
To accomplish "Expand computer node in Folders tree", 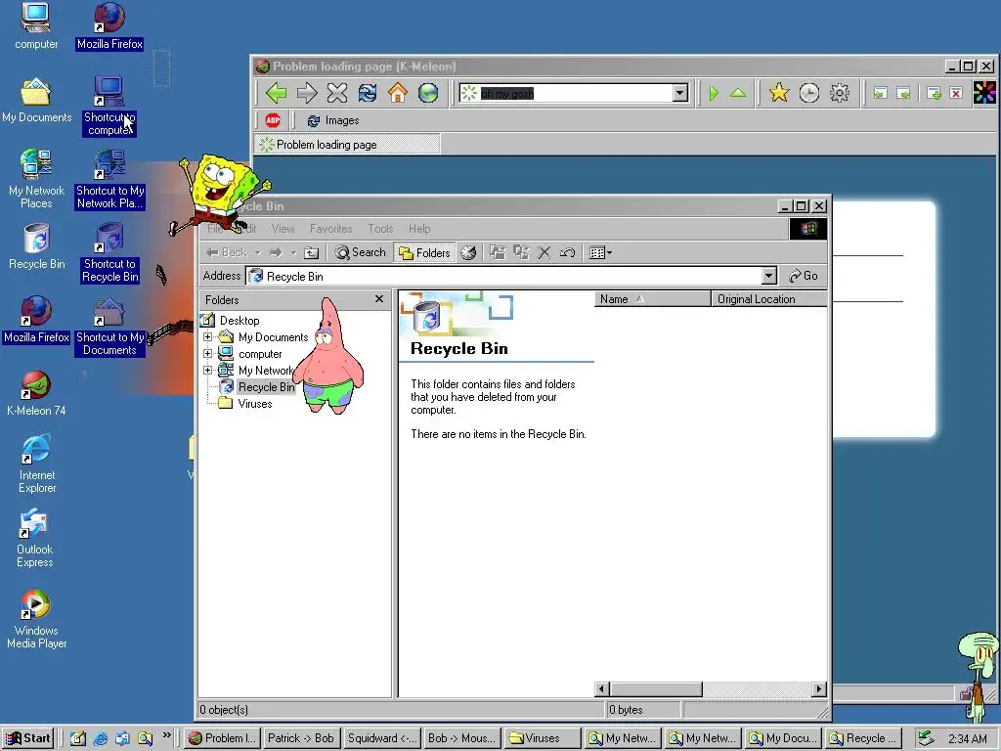I will 207,353.
